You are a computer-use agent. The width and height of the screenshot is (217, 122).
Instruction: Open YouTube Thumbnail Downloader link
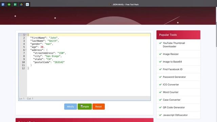point(174,45)
